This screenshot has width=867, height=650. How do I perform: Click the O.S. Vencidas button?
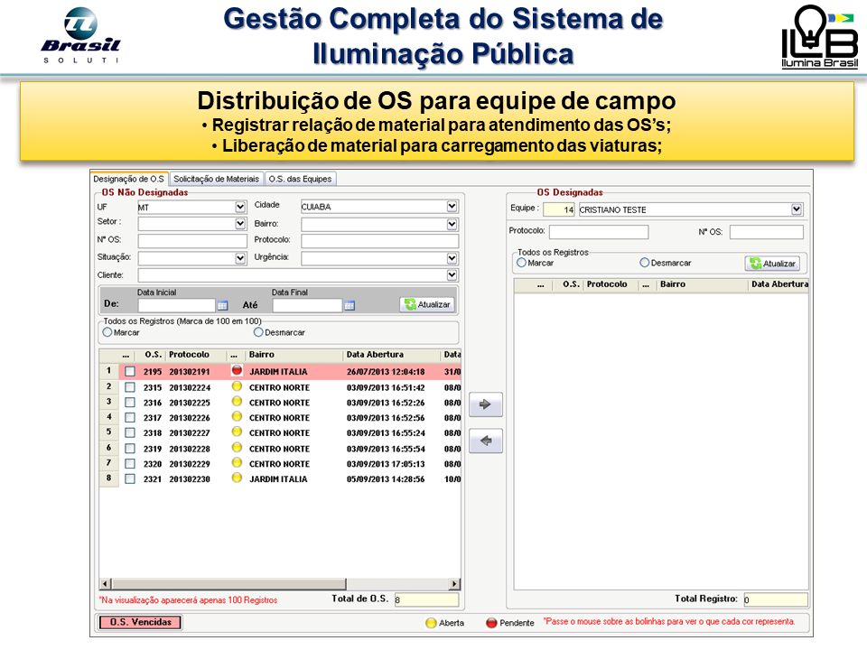coord(140,622)
